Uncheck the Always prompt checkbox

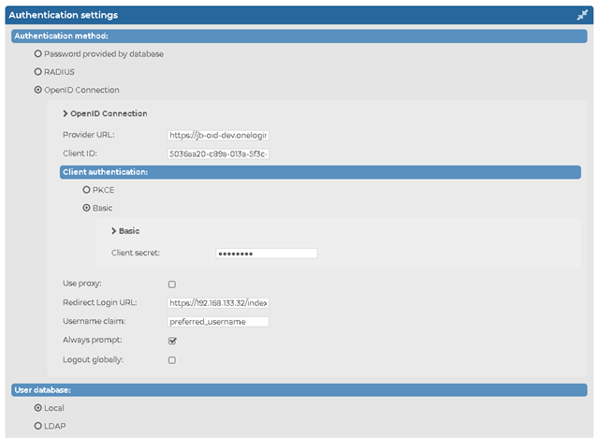[172, 341]
